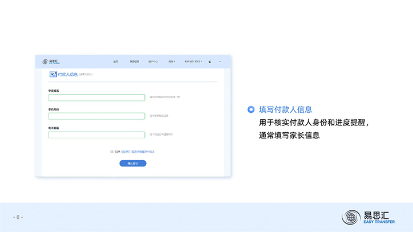Click the Easy Transfer globe logo at bottom right

351,217
